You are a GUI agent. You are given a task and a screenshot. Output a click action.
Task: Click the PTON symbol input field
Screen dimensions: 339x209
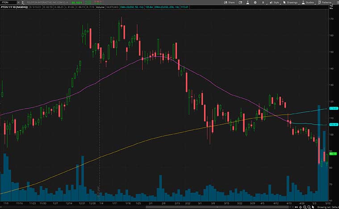(x=8, y=2)
